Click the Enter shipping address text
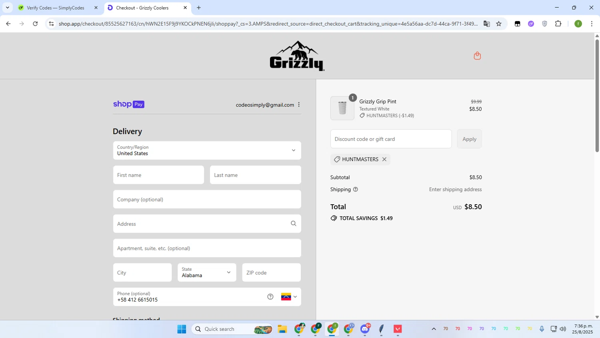The width and height of the screenshot is (600, 338). tap(455, 189)
